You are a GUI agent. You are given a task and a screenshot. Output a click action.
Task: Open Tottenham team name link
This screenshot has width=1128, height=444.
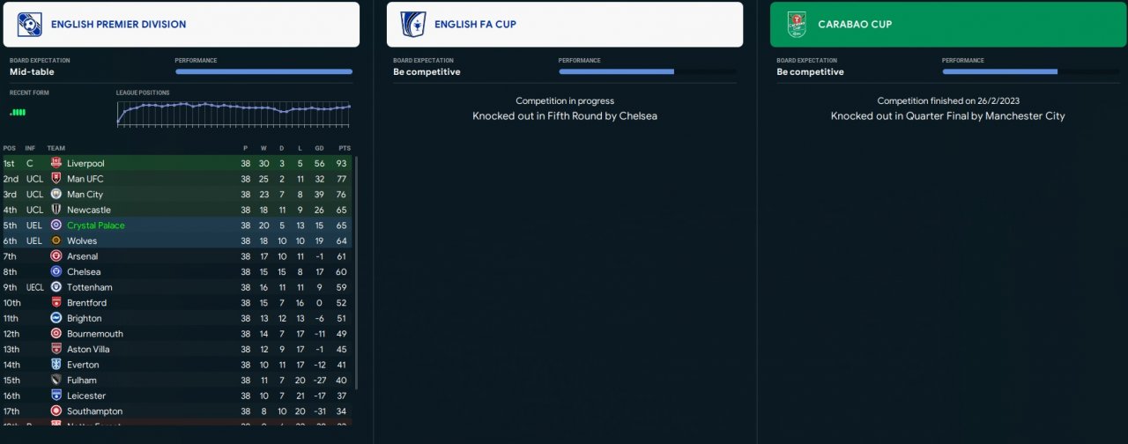pyautogui.click(x=90, y=287)
